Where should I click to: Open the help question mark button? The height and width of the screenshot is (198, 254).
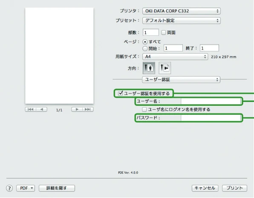point(9,188)
